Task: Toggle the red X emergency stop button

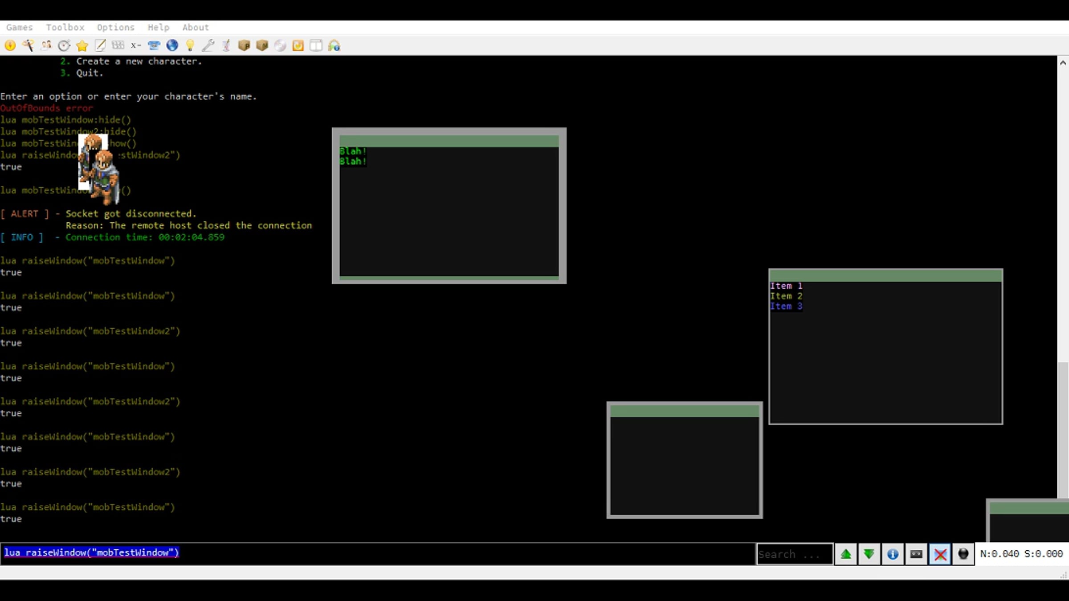Action: click(x=940, y=554)
